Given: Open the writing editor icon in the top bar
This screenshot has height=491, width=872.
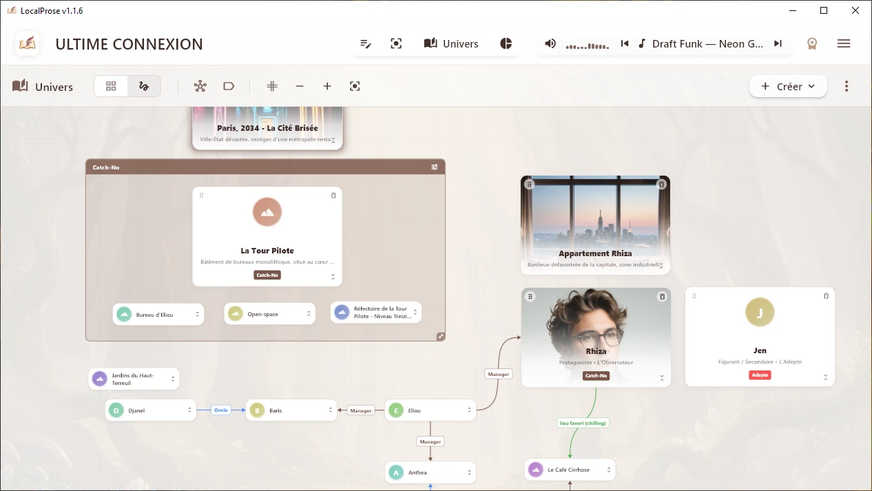Looking at the screenshot, I should click(365, 43).
